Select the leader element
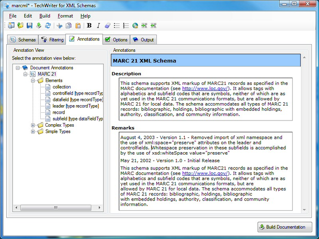319x239 pixels. tap(76, 106)
